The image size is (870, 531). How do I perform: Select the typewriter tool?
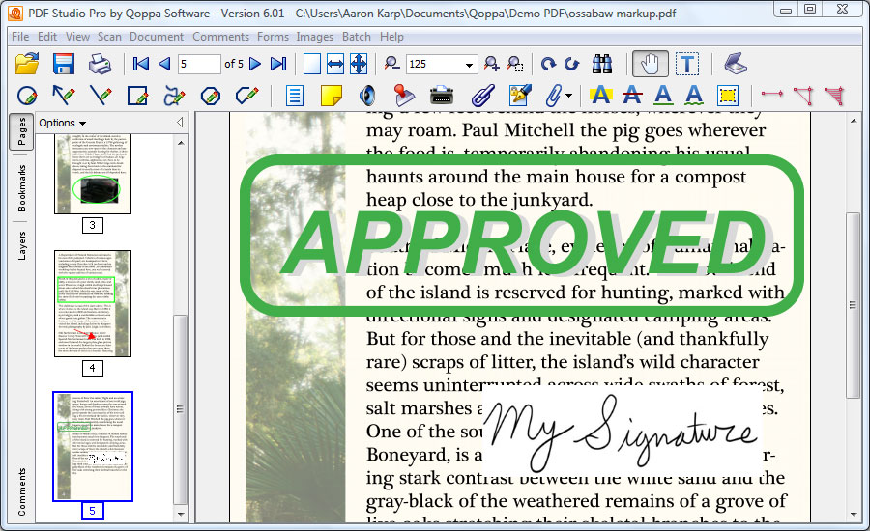(x=442, y=96)
